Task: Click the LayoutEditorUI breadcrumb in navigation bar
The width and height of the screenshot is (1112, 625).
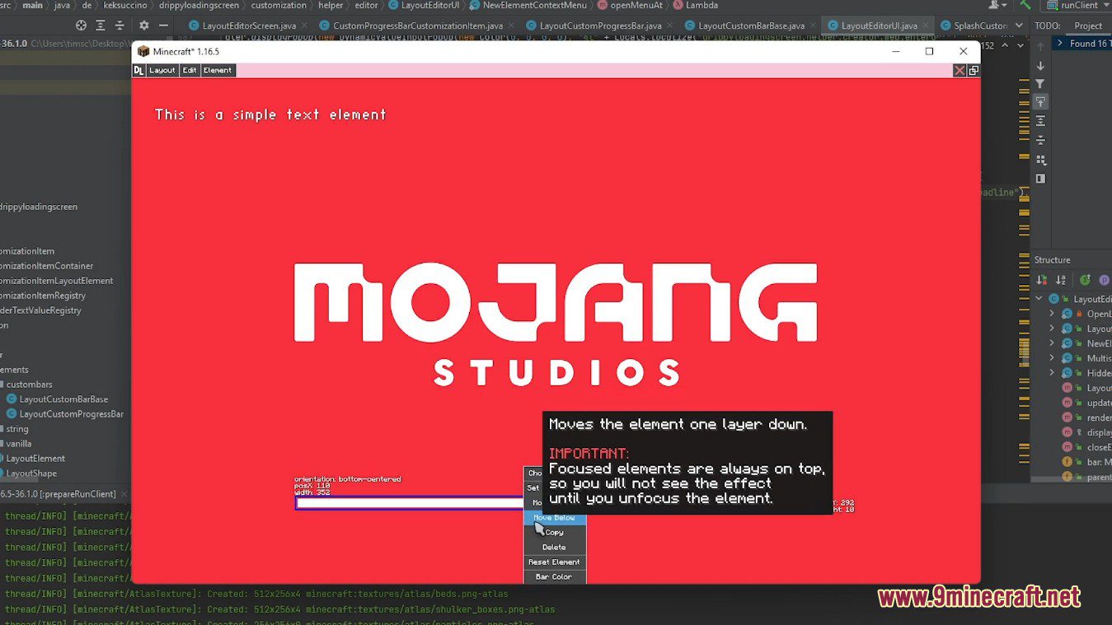Action: [x=423, y=5]
